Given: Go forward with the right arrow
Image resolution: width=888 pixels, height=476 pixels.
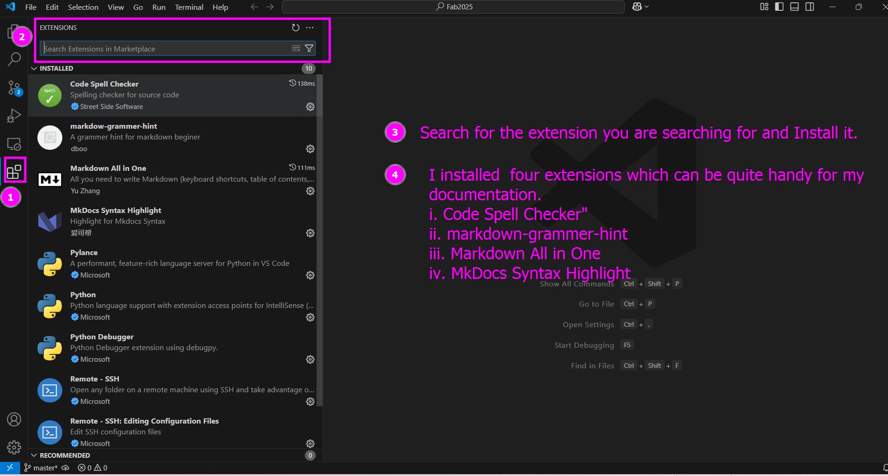Looking at the screenshot, I should click(x=270, y=7).
